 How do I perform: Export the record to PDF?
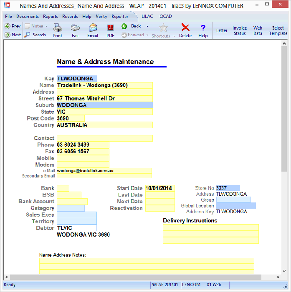(x=111, y=30)
